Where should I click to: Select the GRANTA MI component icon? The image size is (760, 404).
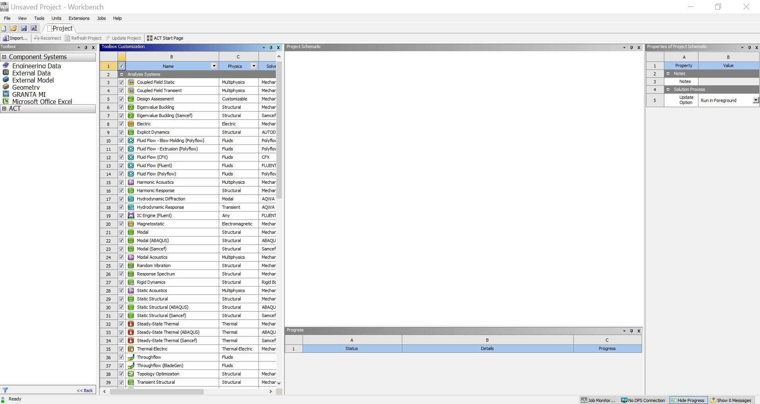(x=6, y=94)
